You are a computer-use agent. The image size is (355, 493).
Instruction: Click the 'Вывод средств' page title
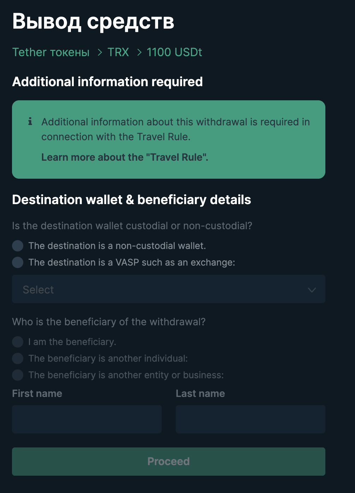(x=93, y=21)
